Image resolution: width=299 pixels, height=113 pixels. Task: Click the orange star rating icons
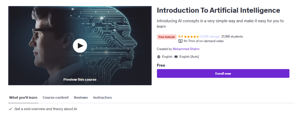coord(191,36)
